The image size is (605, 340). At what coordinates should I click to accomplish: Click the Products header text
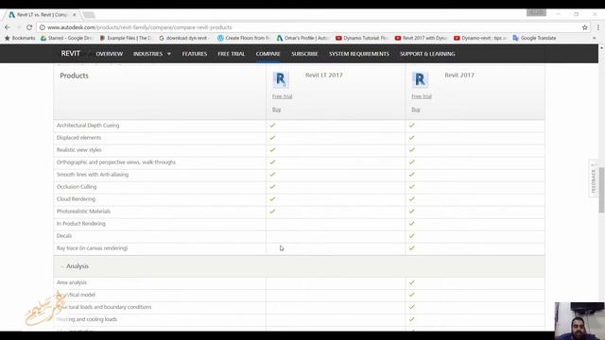click(x=74, y=76)
